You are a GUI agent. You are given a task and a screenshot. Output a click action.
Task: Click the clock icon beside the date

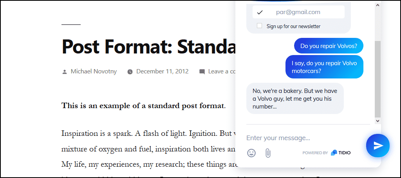pyautogui.click(x=130, y=72)
